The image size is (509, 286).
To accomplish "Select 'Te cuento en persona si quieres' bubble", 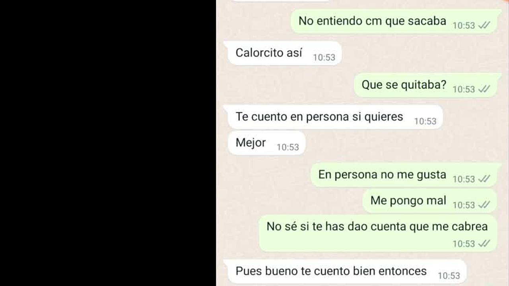I will click(x=335, y=117).
